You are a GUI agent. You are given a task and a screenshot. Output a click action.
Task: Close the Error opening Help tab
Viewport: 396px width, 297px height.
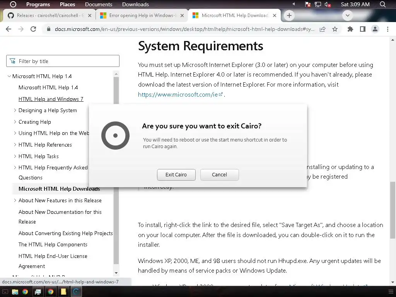pos(182,15)
